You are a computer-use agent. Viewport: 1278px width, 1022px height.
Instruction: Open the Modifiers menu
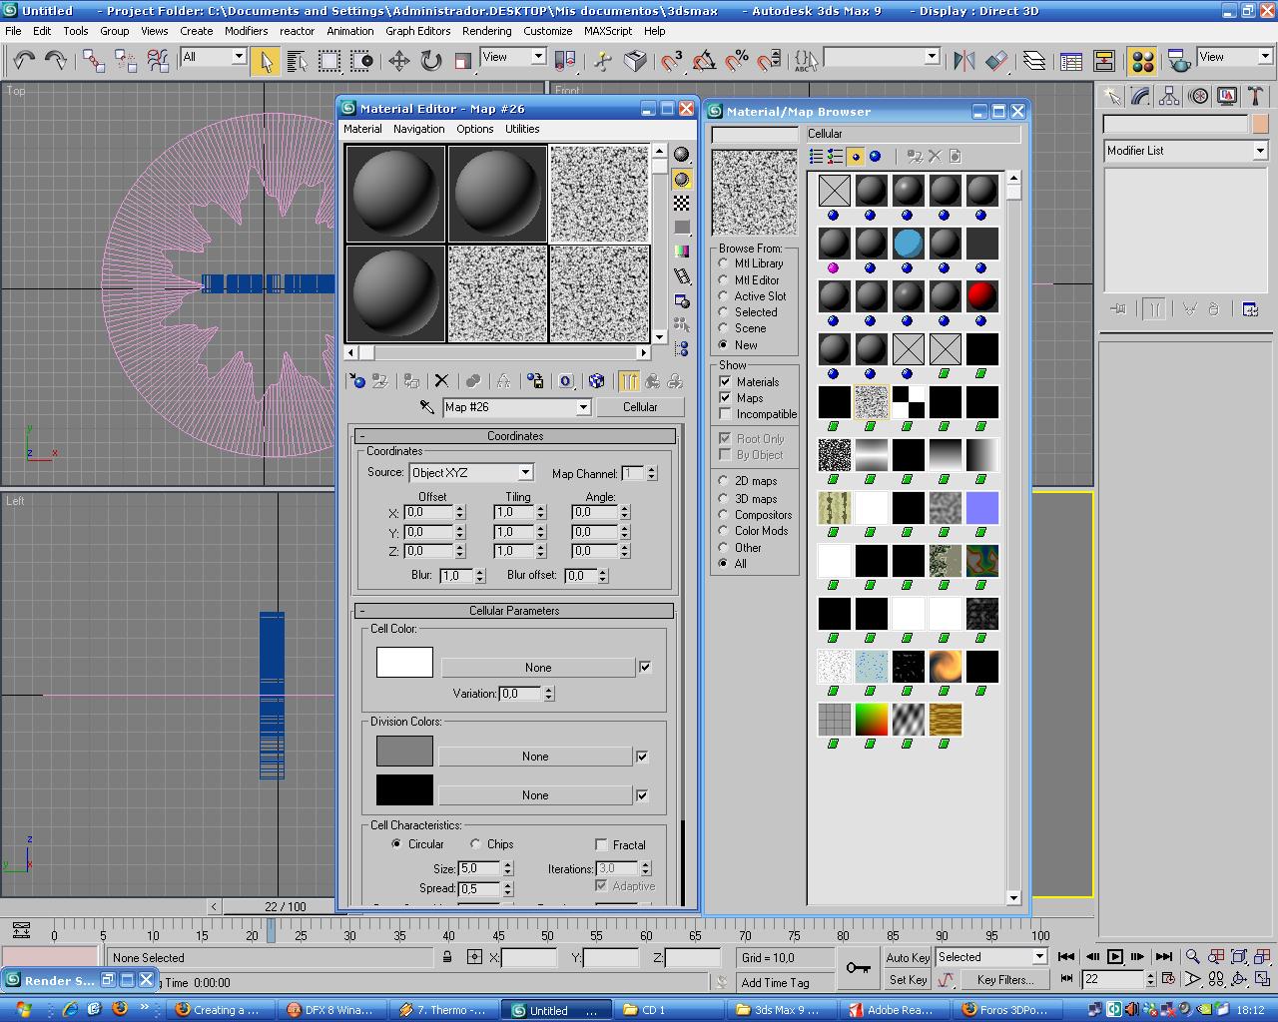246,31
